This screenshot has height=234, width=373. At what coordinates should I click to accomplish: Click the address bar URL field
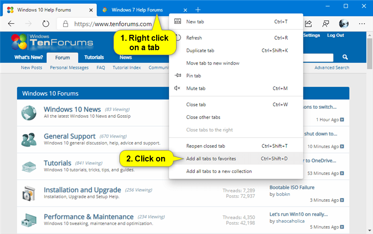click(x=113, y=24)
